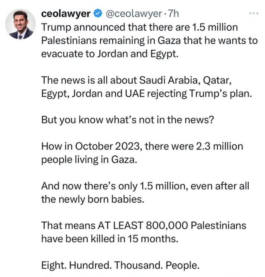This screenshot has width=265, height=277.
Task: Click the "Eight. Hundred. Thousand. People." line
Action: 120,265
